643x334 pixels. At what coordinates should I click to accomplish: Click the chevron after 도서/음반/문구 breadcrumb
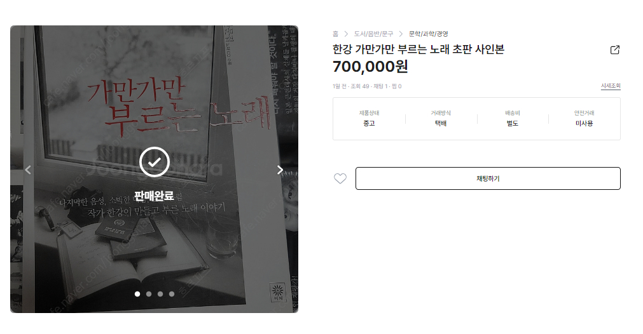[x=401, y=34]
